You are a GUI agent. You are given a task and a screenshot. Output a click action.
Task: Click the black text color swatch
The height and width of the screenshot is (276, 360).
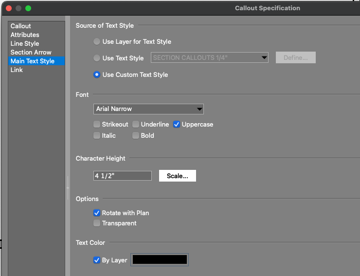[160, 260]
